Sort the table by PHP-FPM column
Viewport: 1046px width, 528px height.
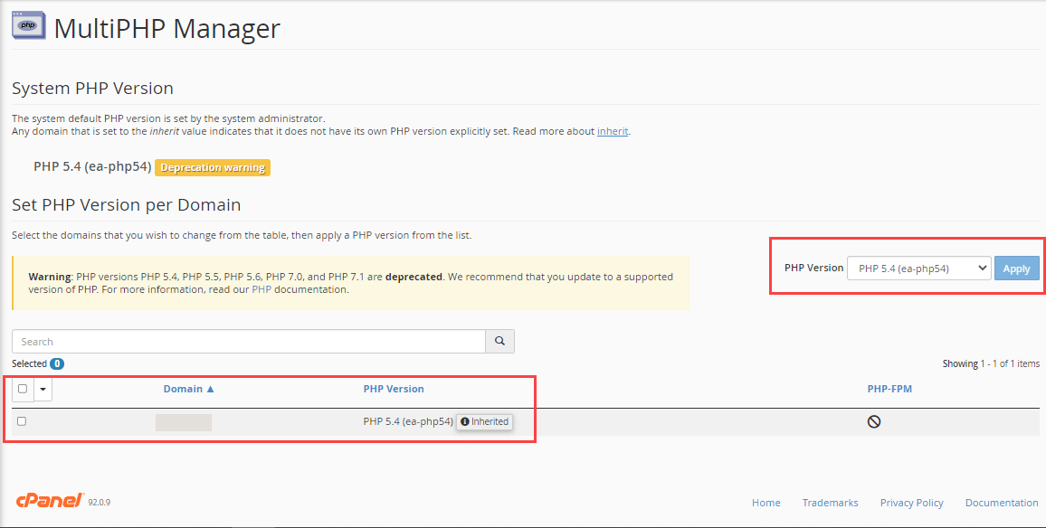tap(889, 389)
